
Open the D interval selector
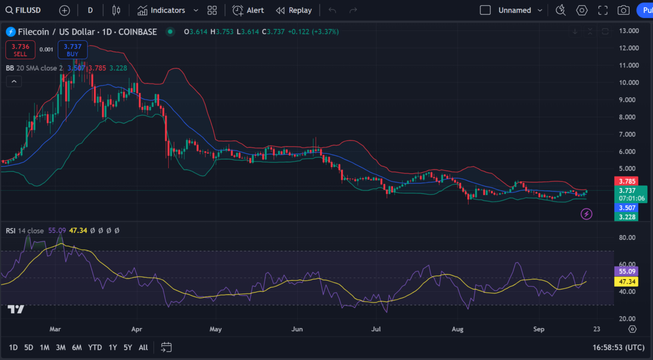click(x=90, y=10)
